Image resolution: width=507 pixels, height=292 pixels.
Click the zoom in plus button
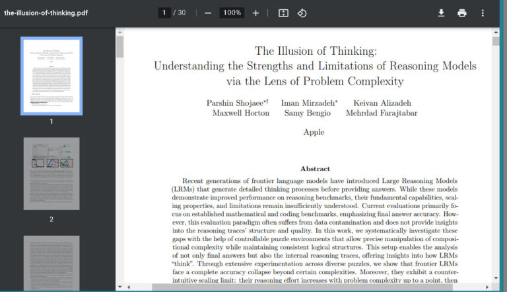(x=255, y=13)
